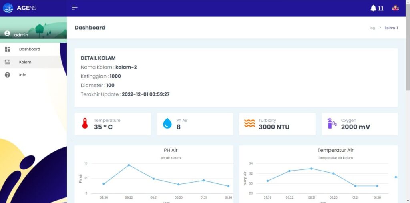The width and height of the screenshot is (410, 203).
Task: Open the user profile avatar menu
Action: click(395, 8)
